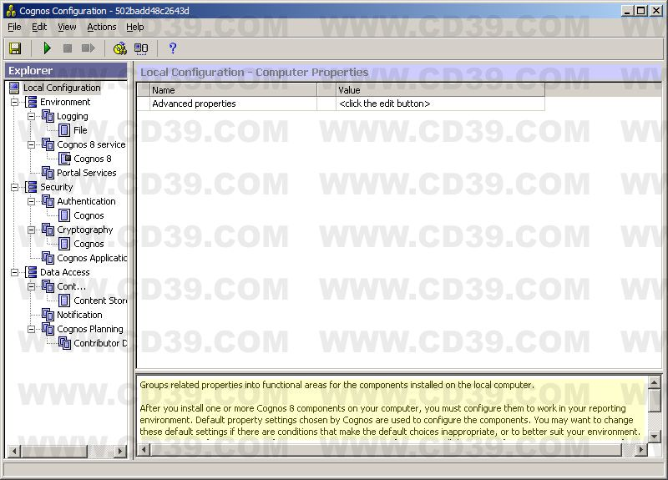
Task: Click the Restart service toolbar icon
Action: point(88,48)
